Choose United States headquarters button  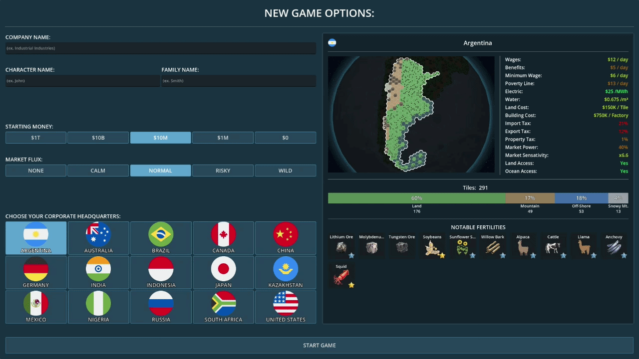(286, 307)
